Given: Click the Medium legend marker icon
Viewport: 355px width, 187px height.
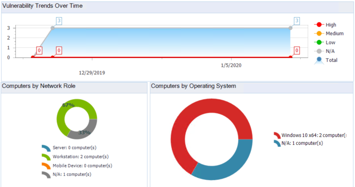Looking at the screenshot, I should [319, 33].
